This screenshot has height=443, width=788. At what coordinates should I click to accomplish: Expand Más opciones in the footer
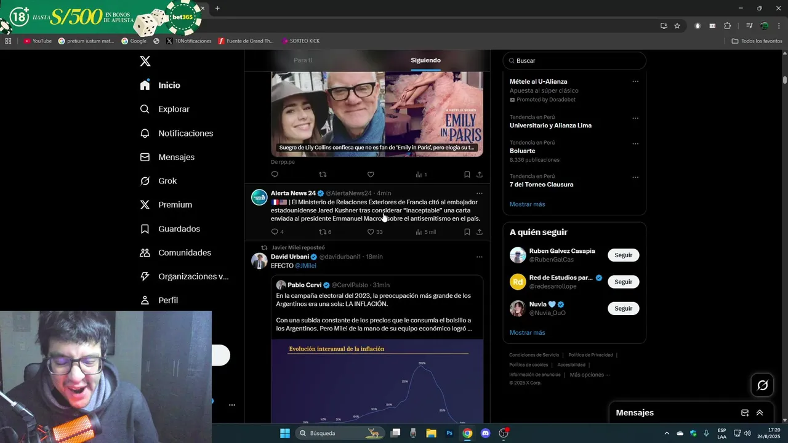590,375
